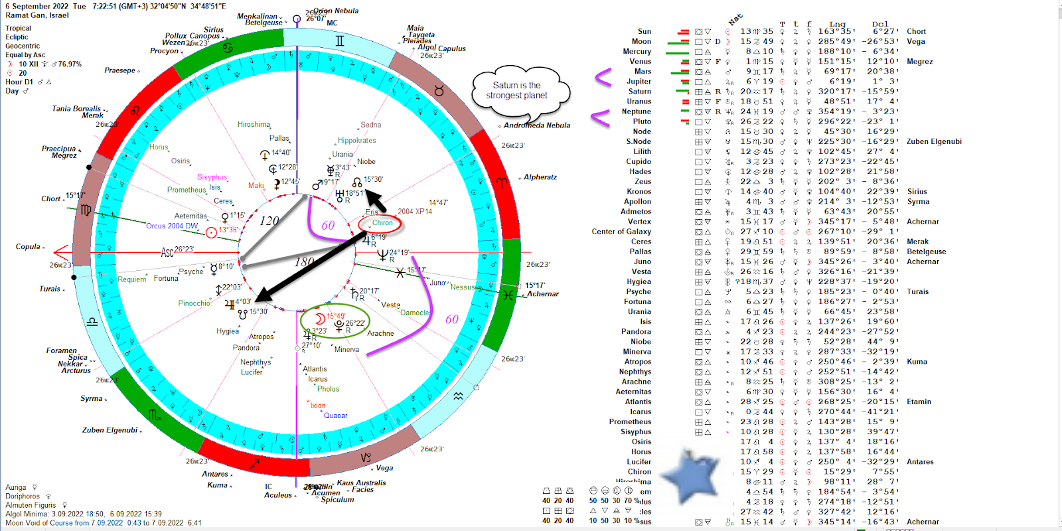Screen dimensions: 1062x531
Task: Click the 'Andromeda Nebula' star label
Action: click(x=537, y=125)
